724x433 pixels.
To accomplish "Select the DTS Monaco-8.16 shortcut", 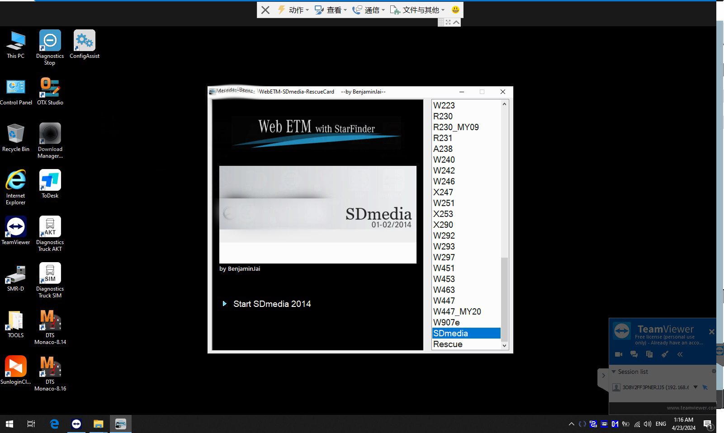I will 50,374.
